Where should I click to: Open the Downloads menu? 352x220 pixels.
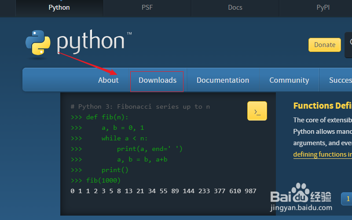[x=158, y=80]
